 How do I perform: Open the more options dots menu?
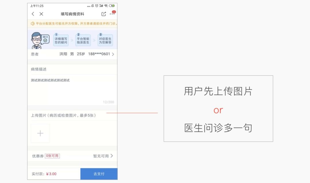click(x=112, y=14)
